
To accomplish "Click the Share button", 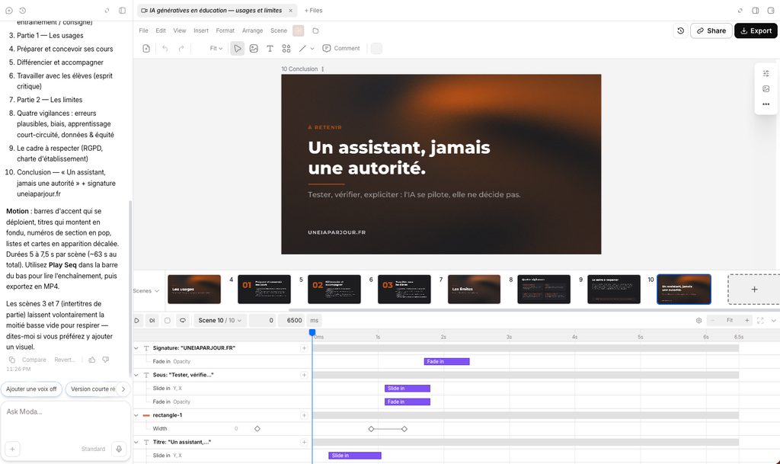I will point(711,30).
